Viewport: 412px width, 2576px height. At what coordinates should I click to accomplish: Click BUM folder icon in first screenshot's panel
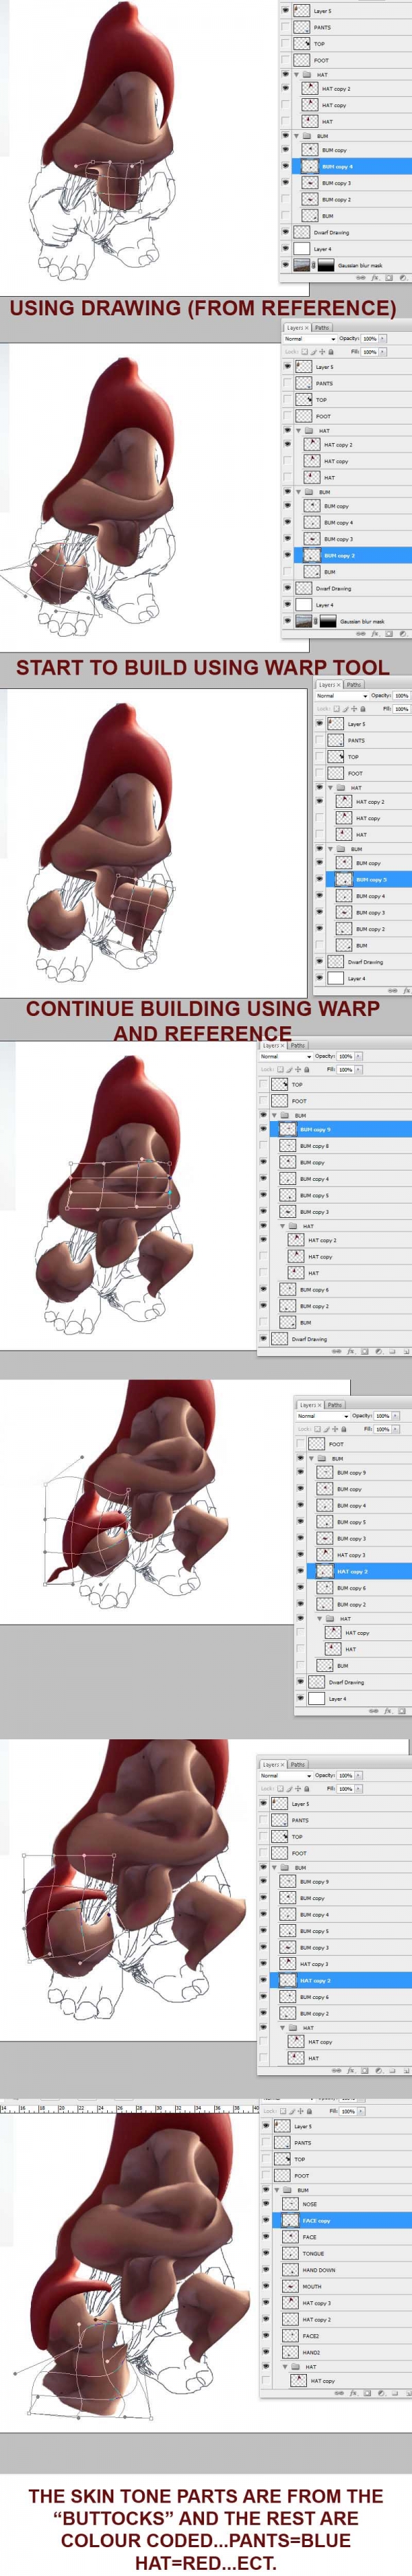tap(307, 135)
